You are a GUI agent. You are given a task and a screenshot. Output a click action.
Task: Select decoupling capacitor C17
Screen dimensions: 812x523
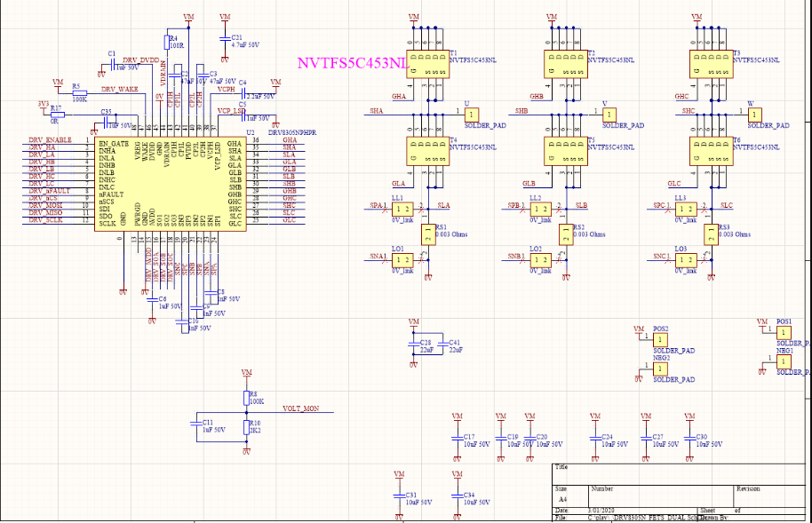[457, 438]
